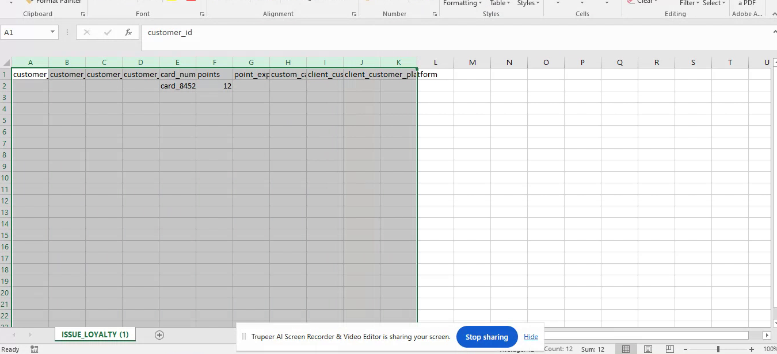777x354 pixels.
Task: Select the card_num header cell
Action: pos(178,74)
